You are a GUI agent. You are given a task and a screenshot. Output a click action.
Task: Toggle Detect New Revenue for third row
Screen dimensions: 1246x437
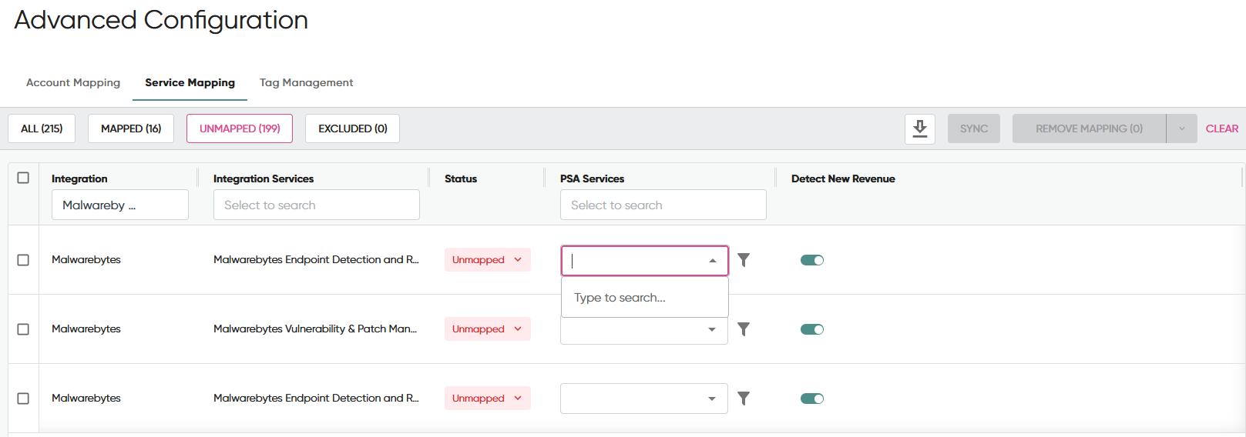coord(811,399)
